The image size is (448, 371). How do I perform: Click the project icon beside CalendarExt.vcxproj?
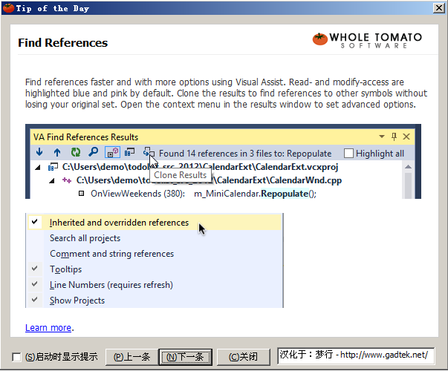(x=53, y=167)
